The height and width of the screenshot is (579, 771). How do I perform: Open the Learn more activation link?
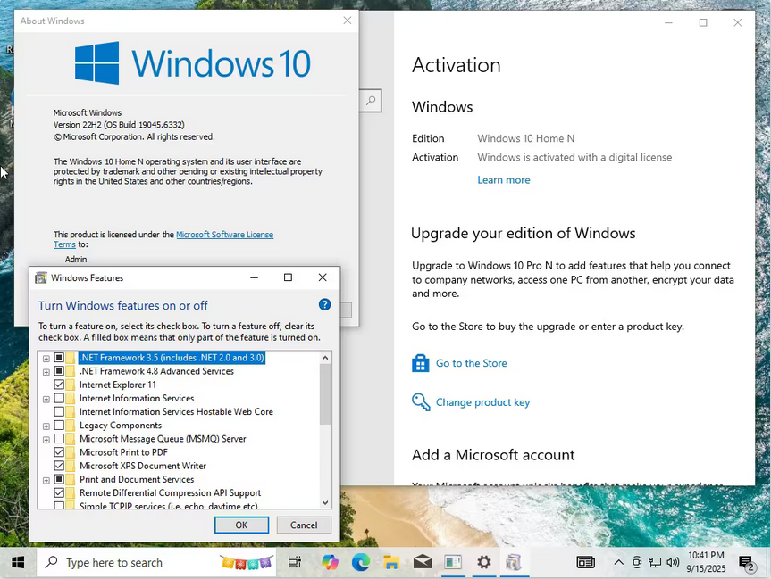pyautogui.click(x=504, y=179)
